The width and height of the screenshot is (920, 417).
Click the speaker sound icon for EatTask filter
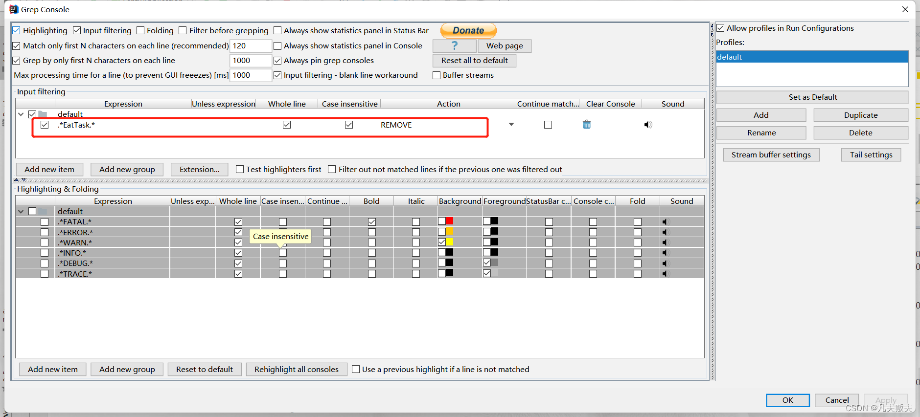648,125
